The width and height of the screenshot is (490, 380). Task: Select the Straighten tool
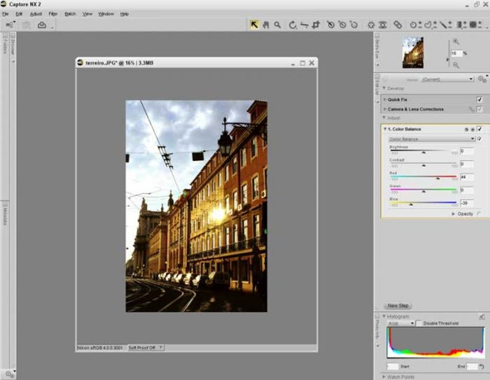click(x=304, y=25)
